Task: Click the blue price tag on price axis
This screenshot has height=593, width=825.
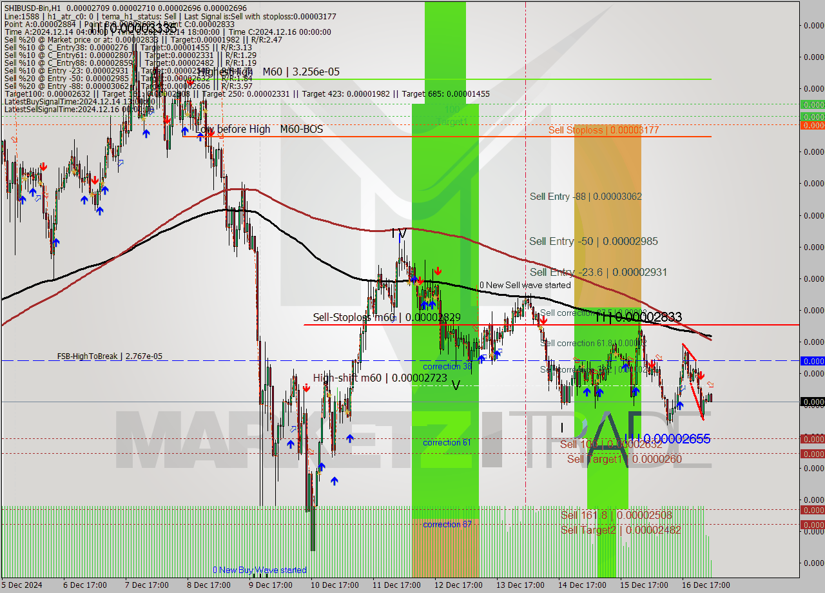Action: click(812, 361)
